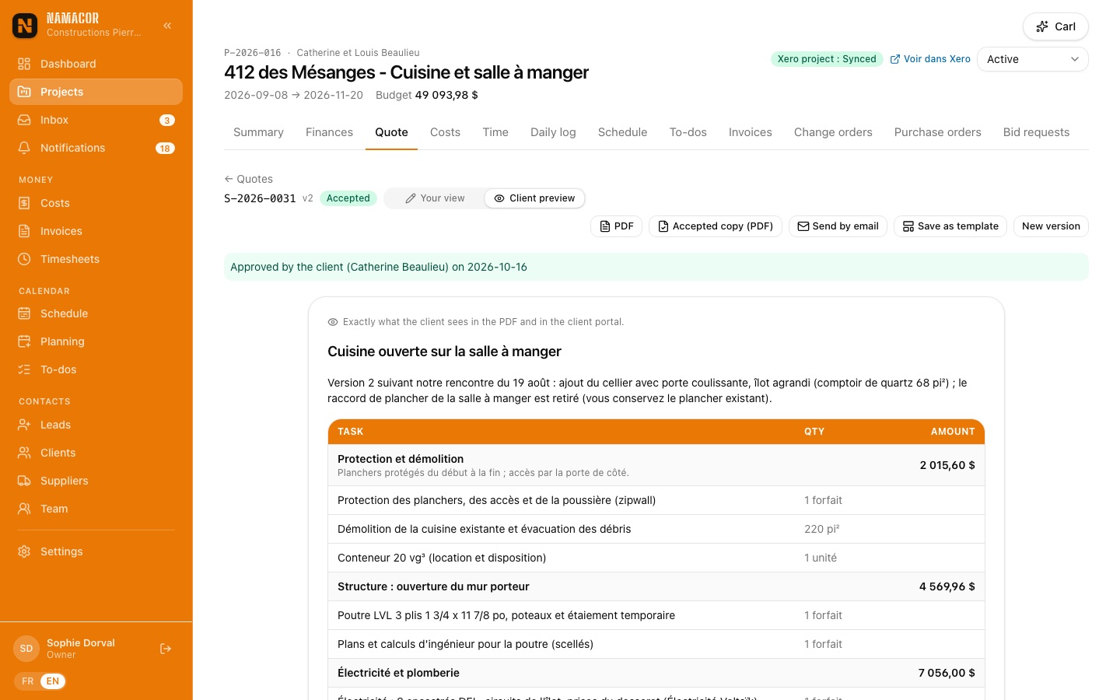
Task: Open Clients in the sidebar
Action: pyautogui.click(x=96, y=453)
